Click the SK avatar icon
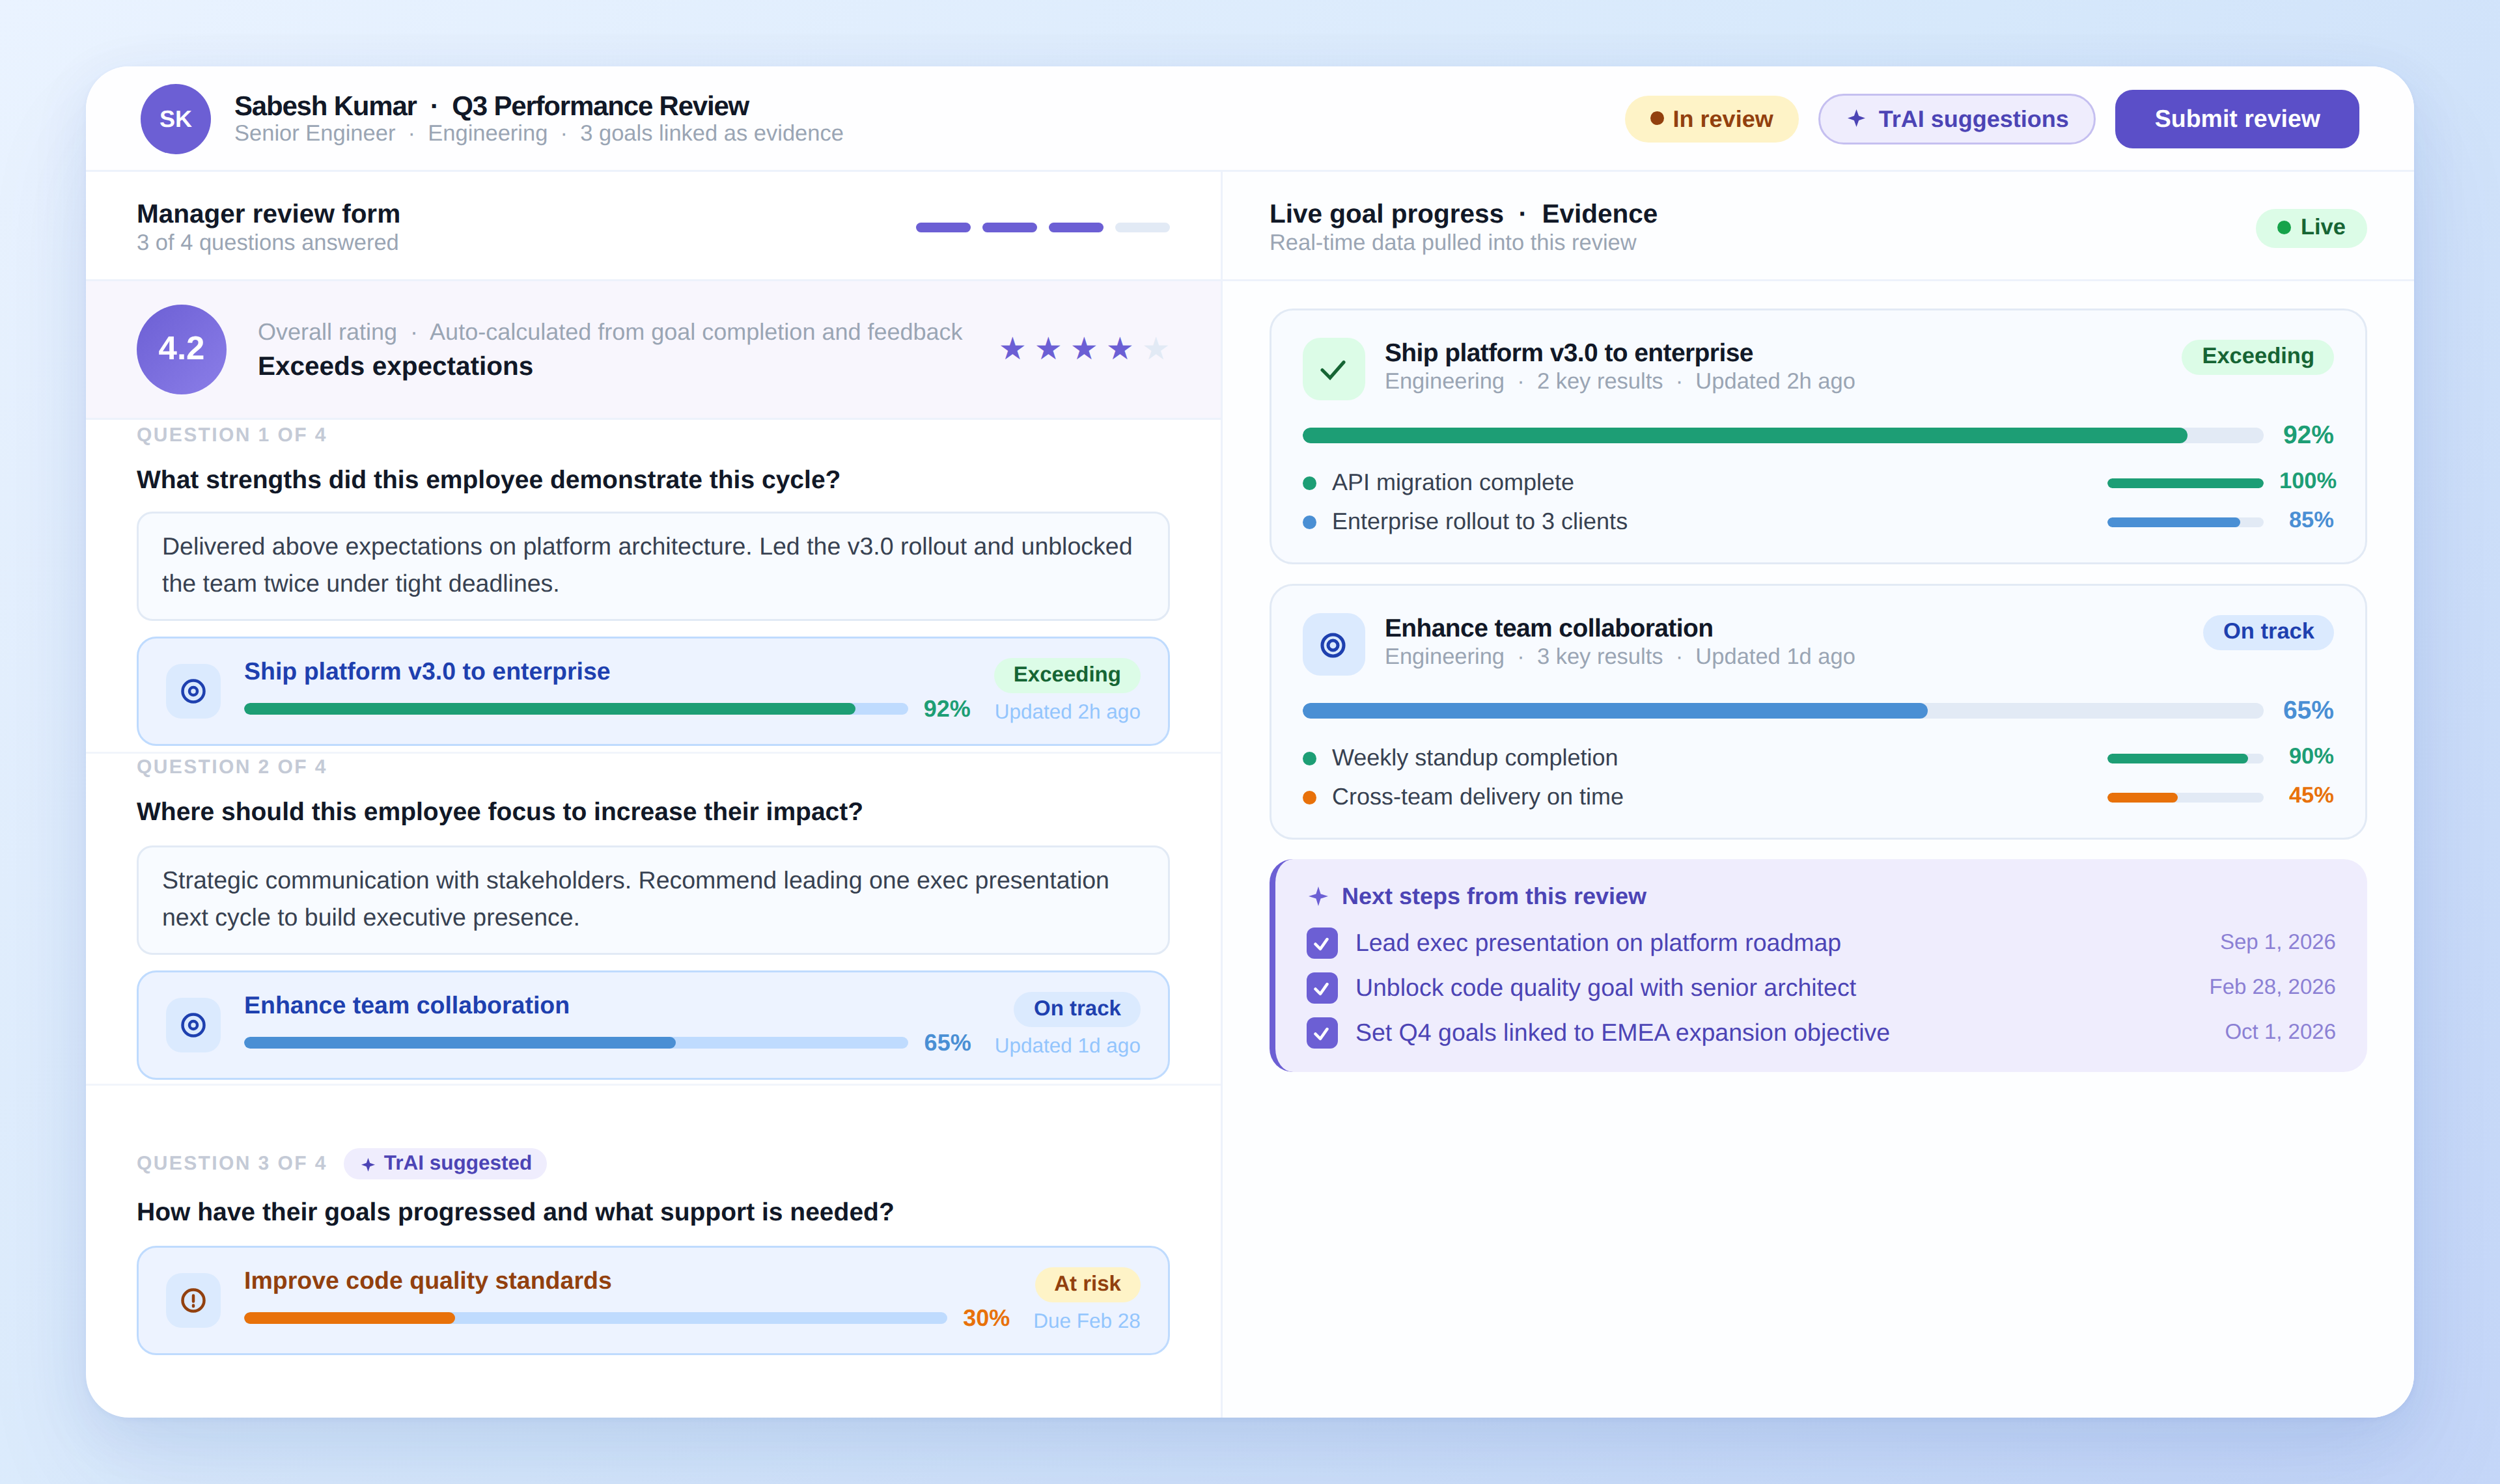 pyautogui.click(x=175, y=119)
